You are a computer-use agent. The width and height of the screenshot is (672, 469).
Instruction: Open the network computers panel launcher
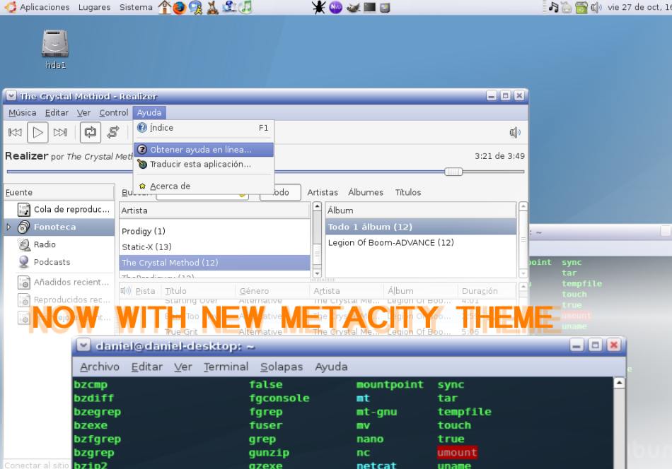[229, 7]
